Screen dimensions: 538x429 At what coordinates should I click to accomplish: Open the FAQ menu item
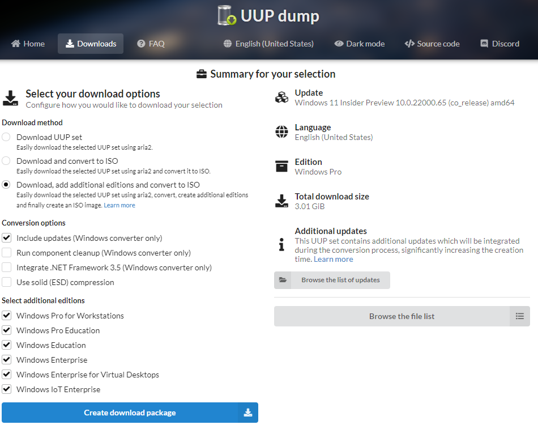[151, 44]
